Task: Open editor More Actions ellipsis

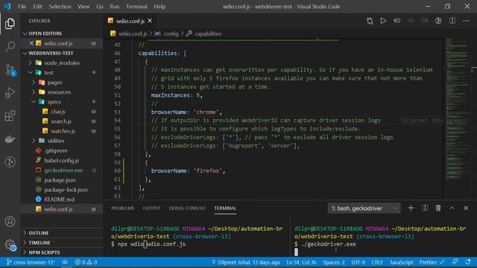Action: pos(466,21)
